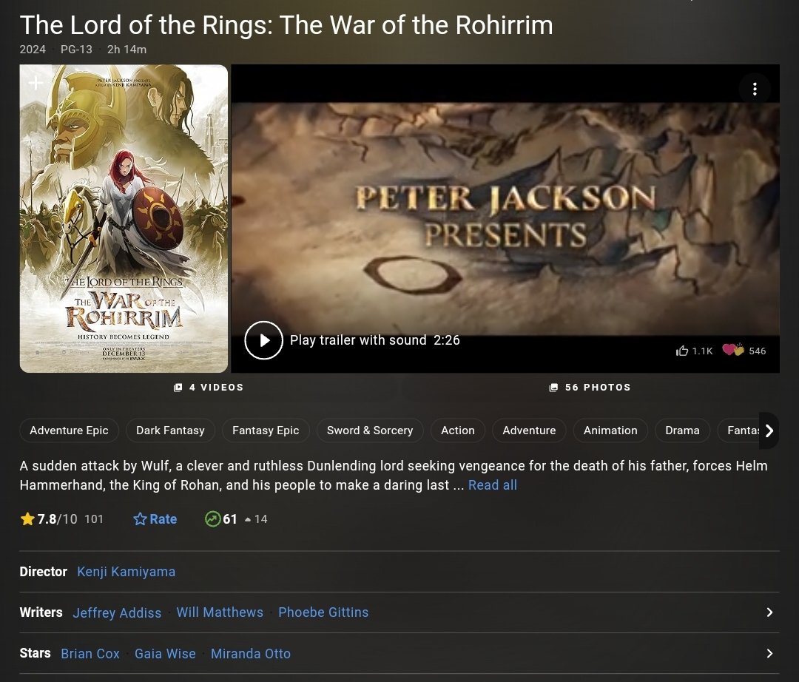The image size is (799, 682).
Task: Open popularity rank 61 trending icon
Action: pyautogui.click(x=212, y=519)
